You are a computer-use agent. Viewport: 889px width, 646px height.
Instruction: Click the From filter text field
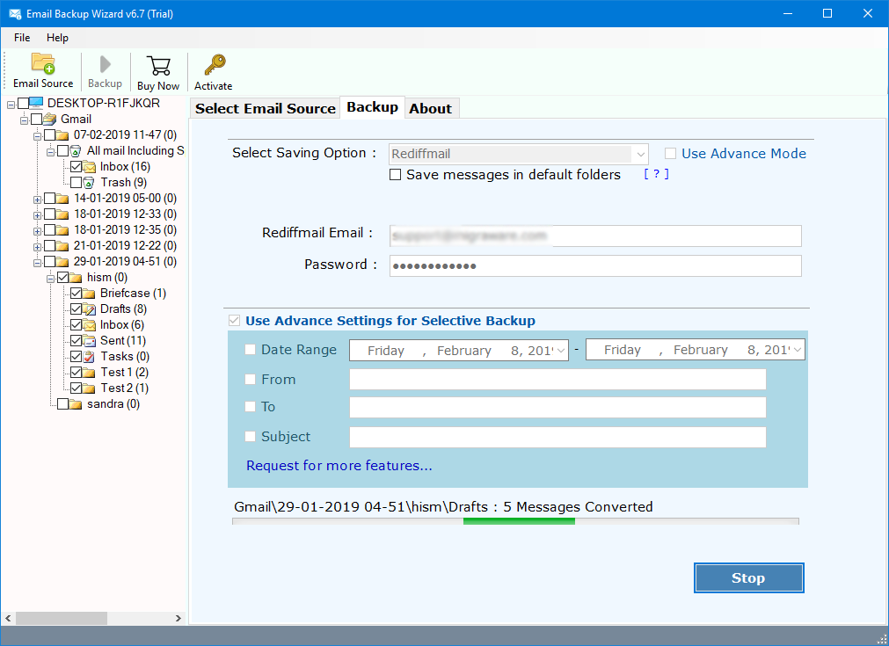(557, 380)
